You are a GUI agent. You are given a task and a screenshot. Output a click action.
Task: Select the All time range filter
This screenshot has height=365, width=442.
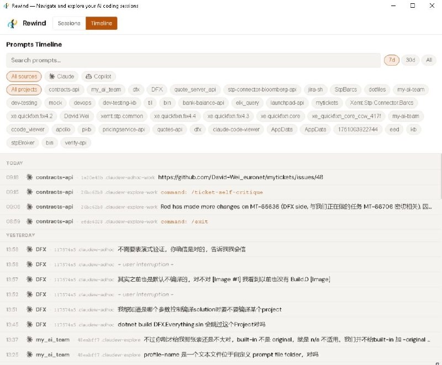429,60
